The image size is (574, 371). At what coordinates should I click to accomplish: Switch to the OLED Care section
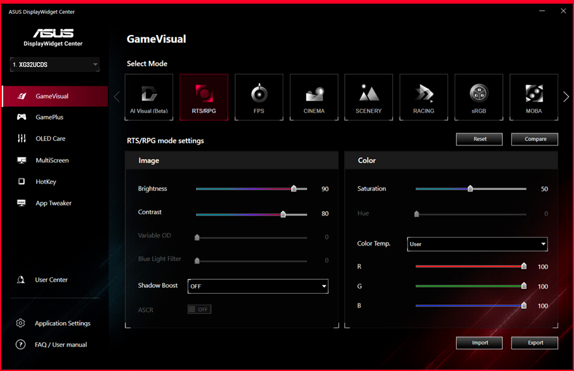[50, 139]
